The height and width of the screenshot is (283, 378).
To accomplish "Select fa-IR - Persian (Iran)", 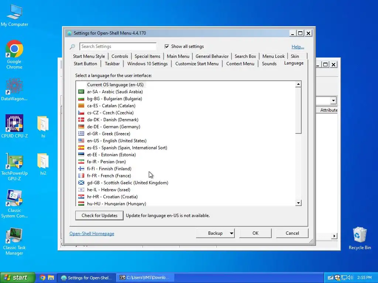I will pos(186,162).
